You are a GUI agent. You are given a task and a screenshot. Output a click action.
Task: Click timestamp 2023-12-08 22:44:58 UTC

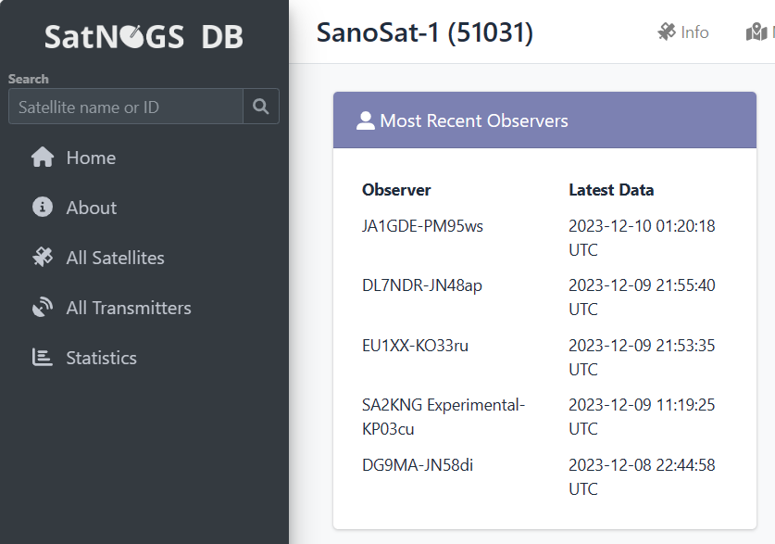point(642,476)
